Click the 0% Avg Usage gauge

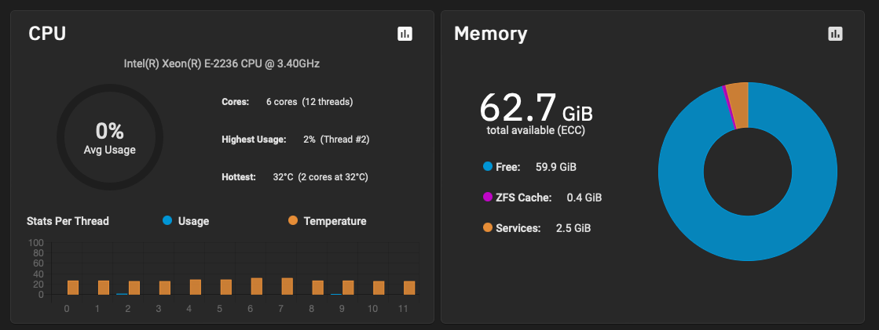(x=110, y=137)
